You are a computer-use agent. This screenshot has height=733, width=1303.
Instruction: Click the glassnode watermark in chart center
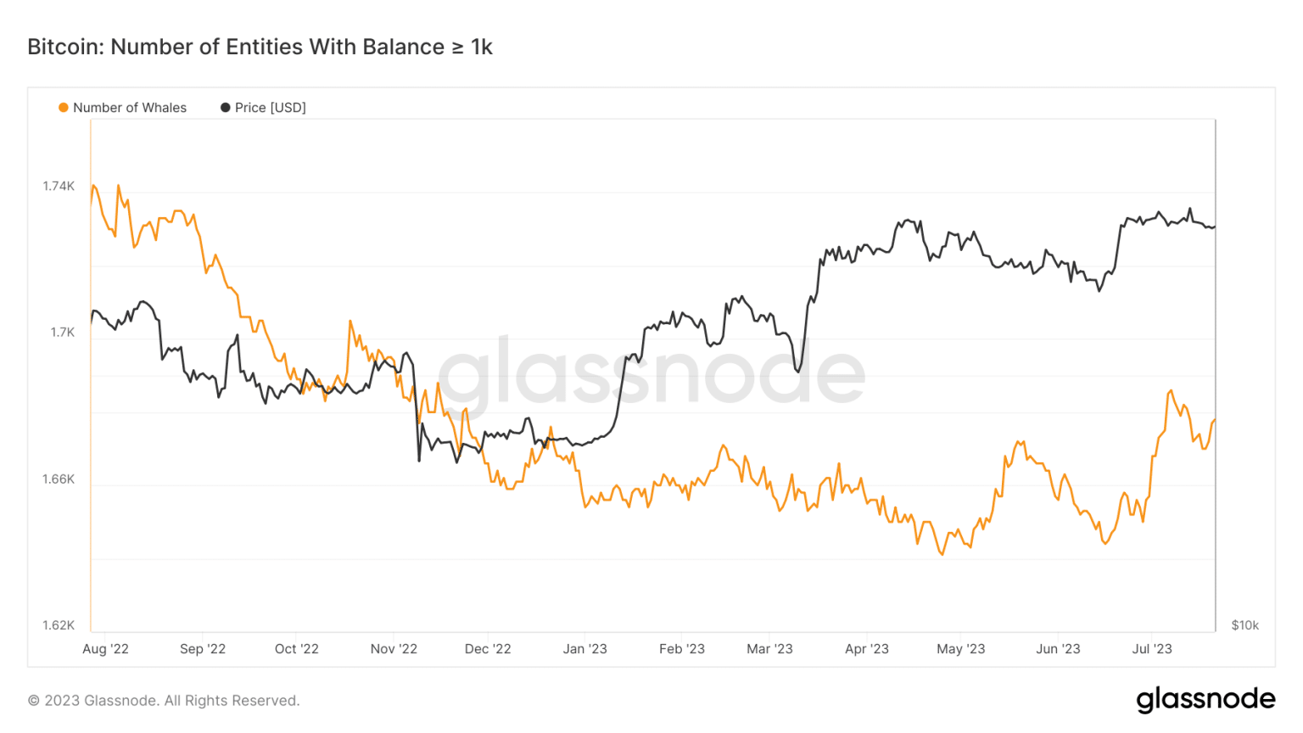[651, 374]
